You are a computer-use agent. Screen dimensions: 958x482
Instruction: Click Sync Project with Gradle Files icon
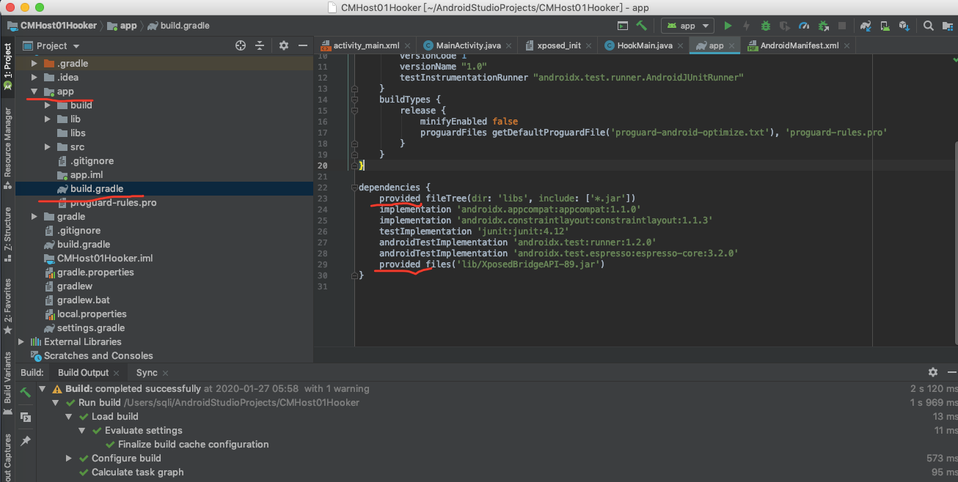866,26
